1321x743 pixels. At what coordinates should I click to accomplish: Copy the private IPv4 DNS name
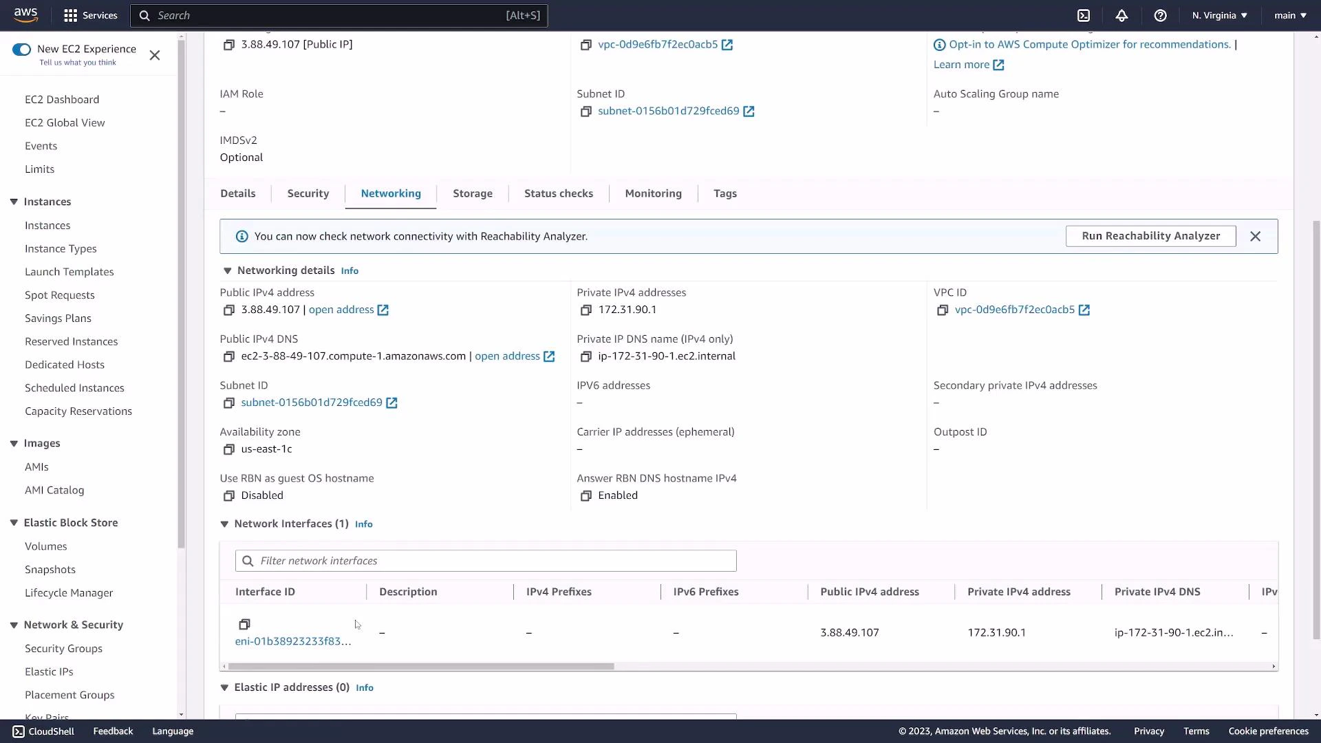[586, 356]
